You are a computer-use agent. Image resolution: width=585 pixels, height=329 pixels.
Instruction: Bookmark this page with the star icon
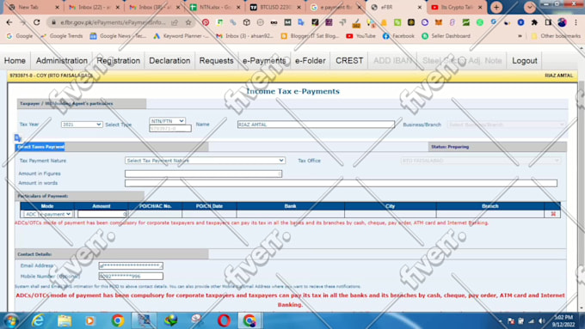(188, 22)
